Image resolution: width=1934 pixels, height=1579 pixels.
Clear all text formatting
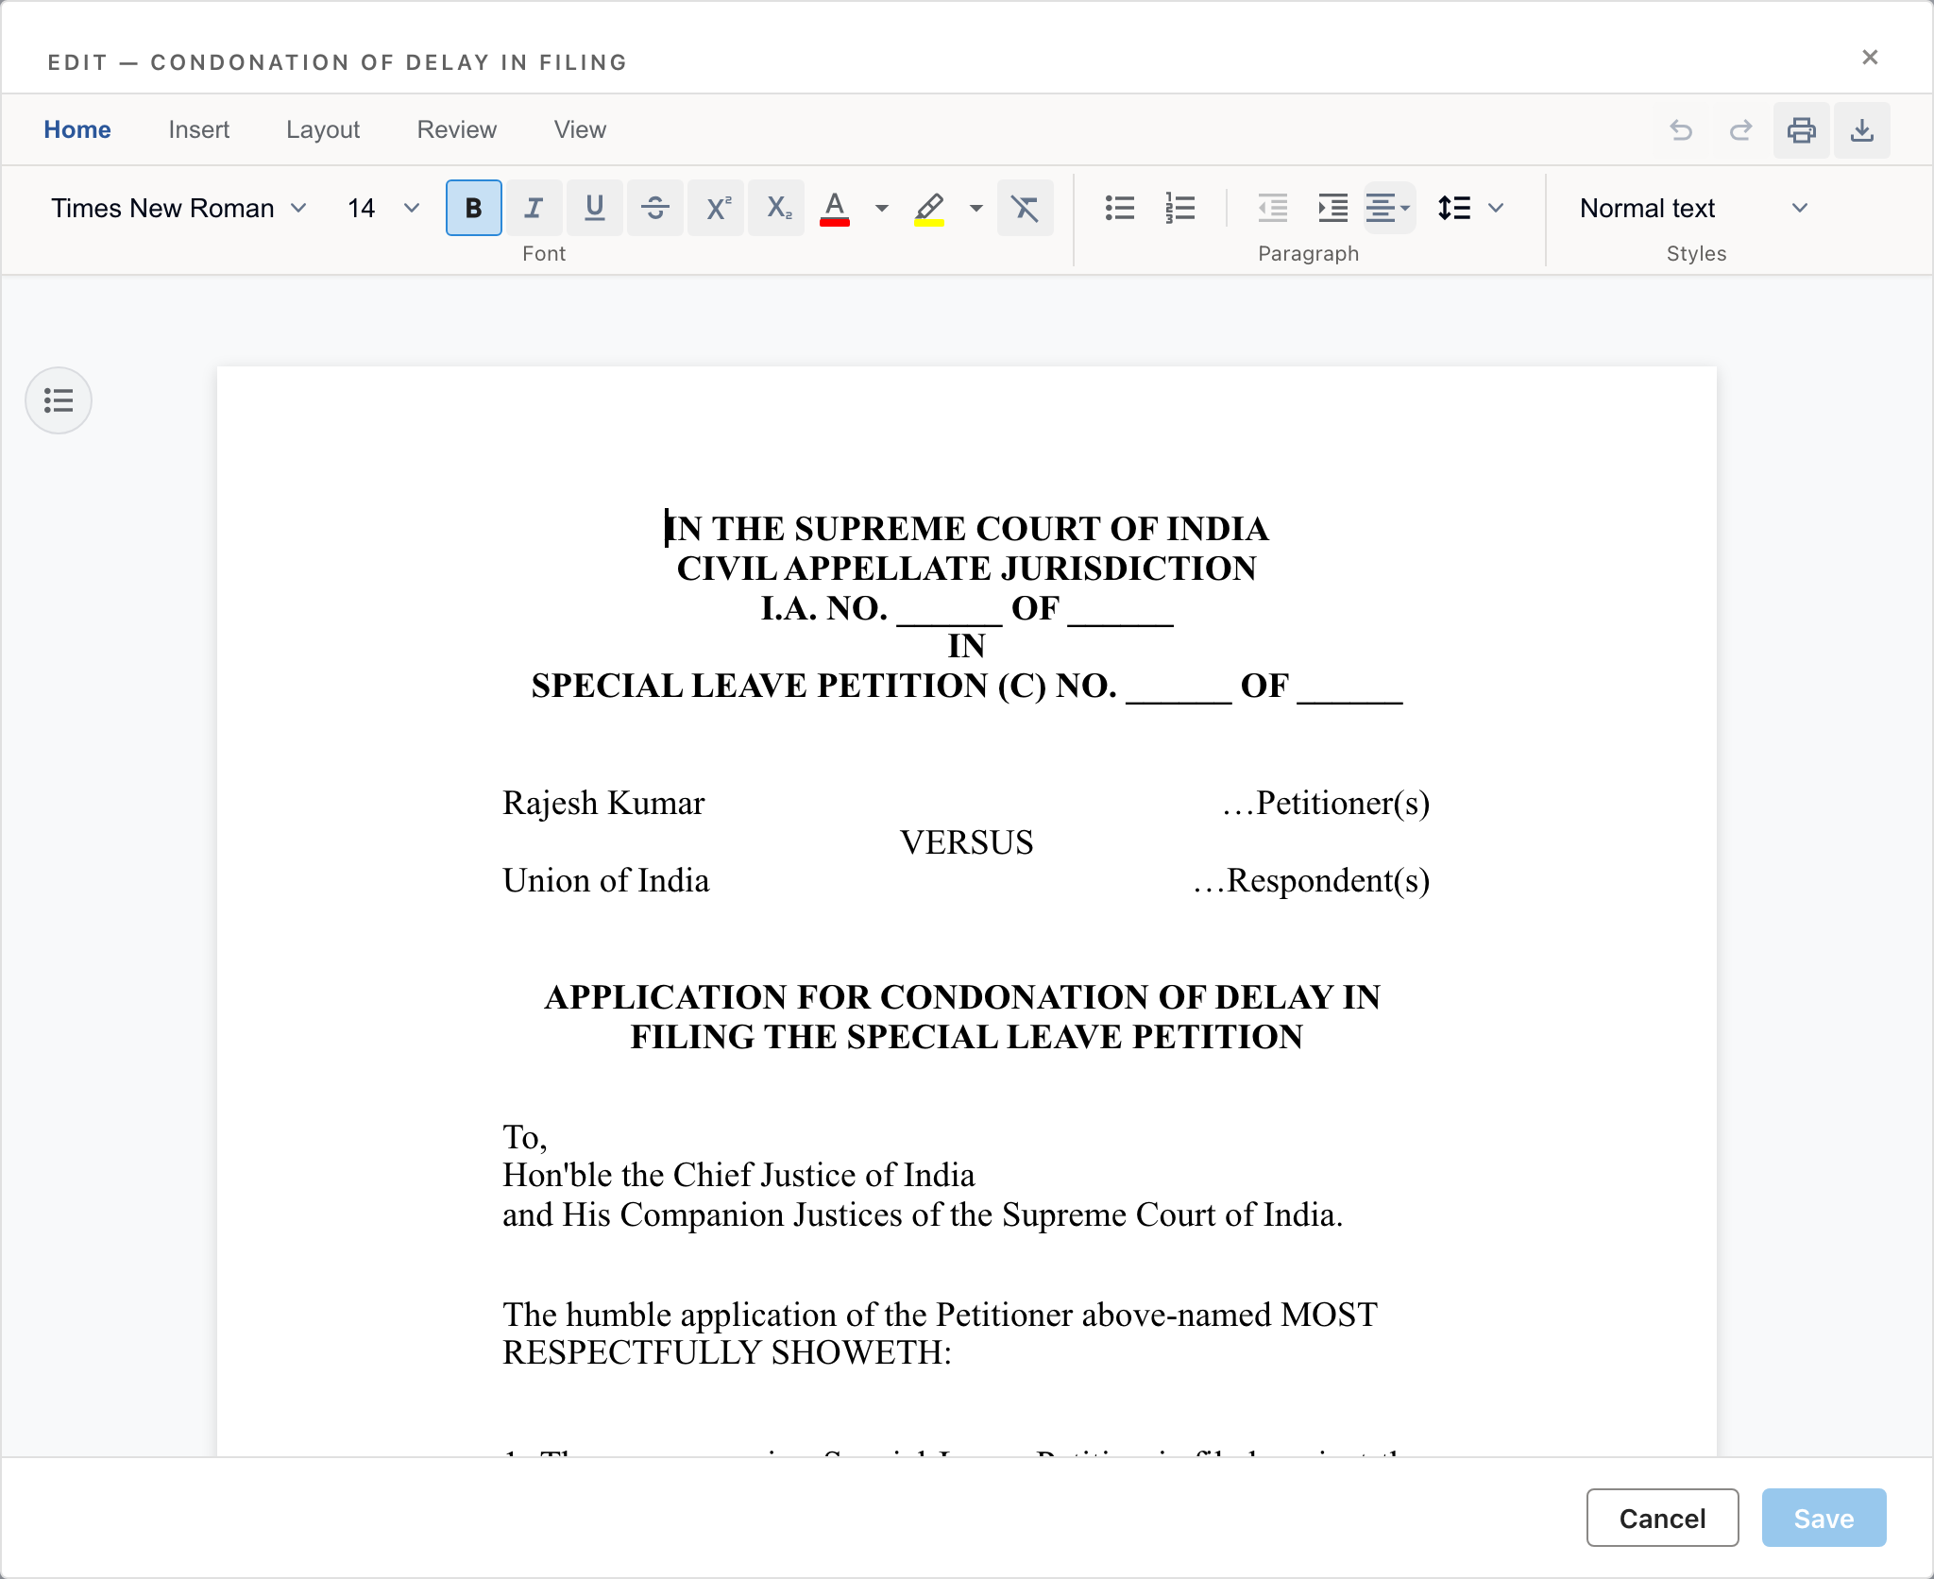pos(1025,208)
